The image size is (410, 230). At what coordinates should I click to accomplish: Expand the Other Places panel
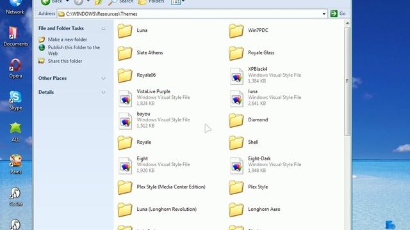pos(104,78)
